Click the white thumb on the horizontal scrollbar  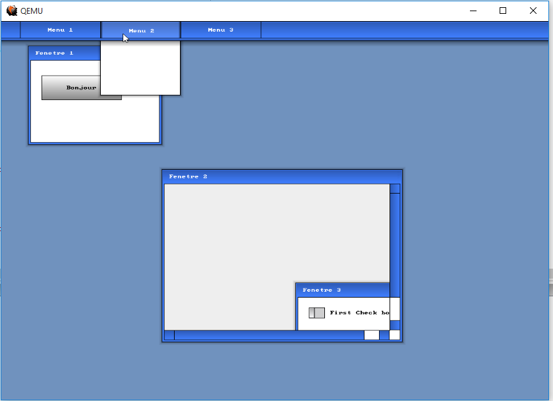point(371,335)
